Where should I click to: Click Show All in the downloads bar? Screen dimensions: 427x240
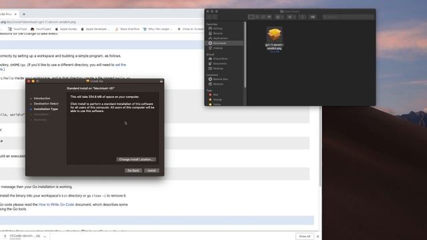[304, 236]
